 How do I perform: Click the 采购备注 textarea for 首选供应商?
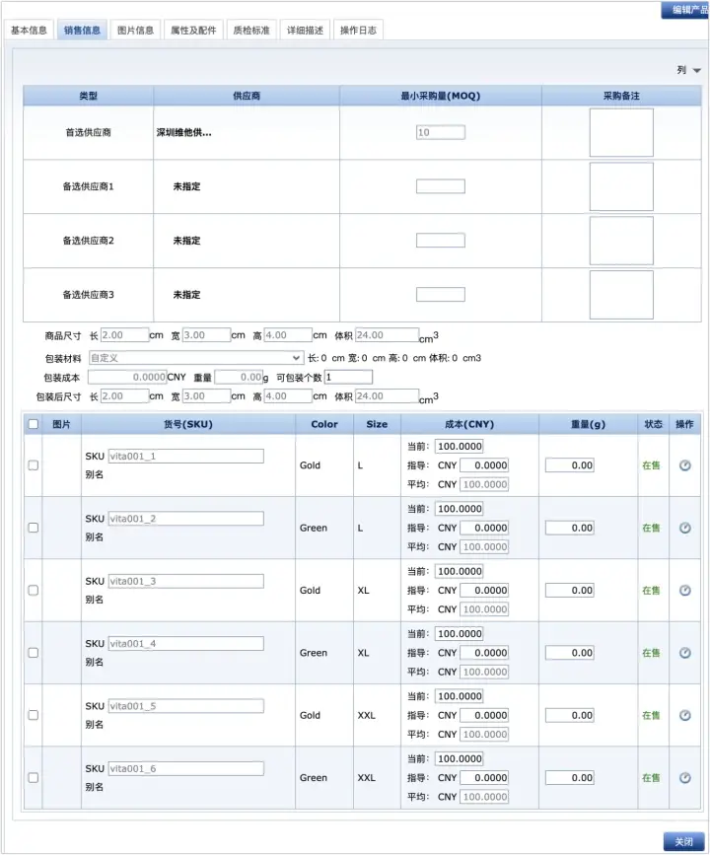click(x=621, y=133)
